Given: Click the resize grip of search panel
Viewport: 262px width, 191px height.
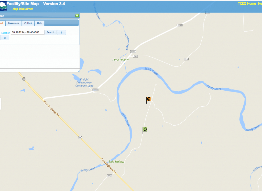Looking at the screenshot, I should 79,71.
